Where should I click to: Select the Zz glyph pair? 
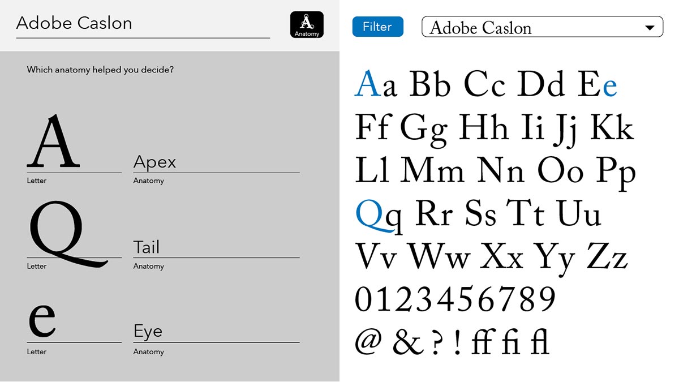point(607,256)
